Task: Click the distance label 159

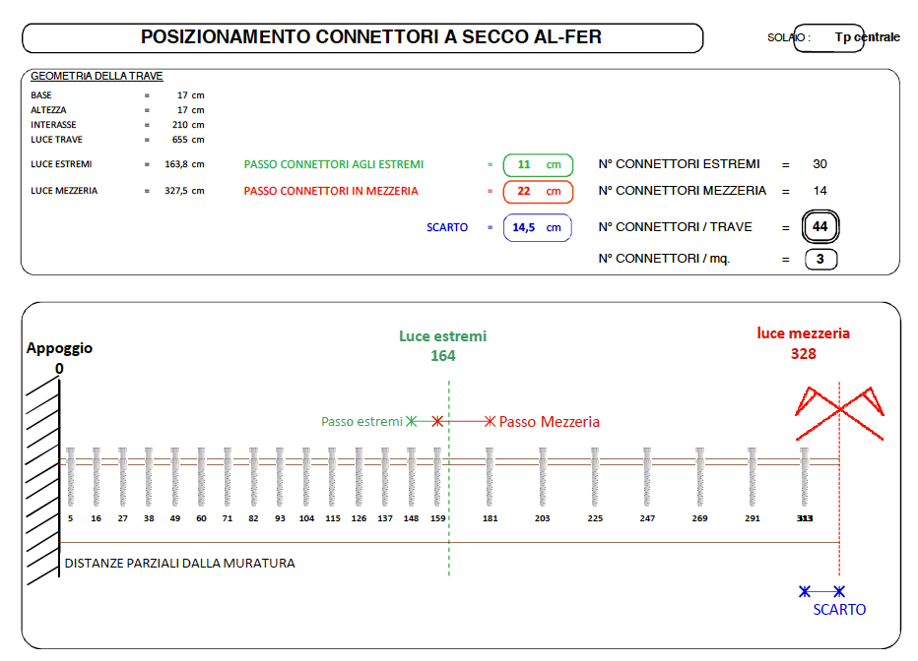Action: point(438,518)
